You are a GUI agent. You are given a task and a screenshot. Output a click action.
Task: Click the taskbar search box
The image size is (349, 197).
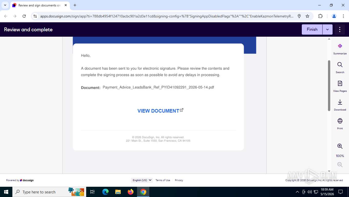click(49, 192)
